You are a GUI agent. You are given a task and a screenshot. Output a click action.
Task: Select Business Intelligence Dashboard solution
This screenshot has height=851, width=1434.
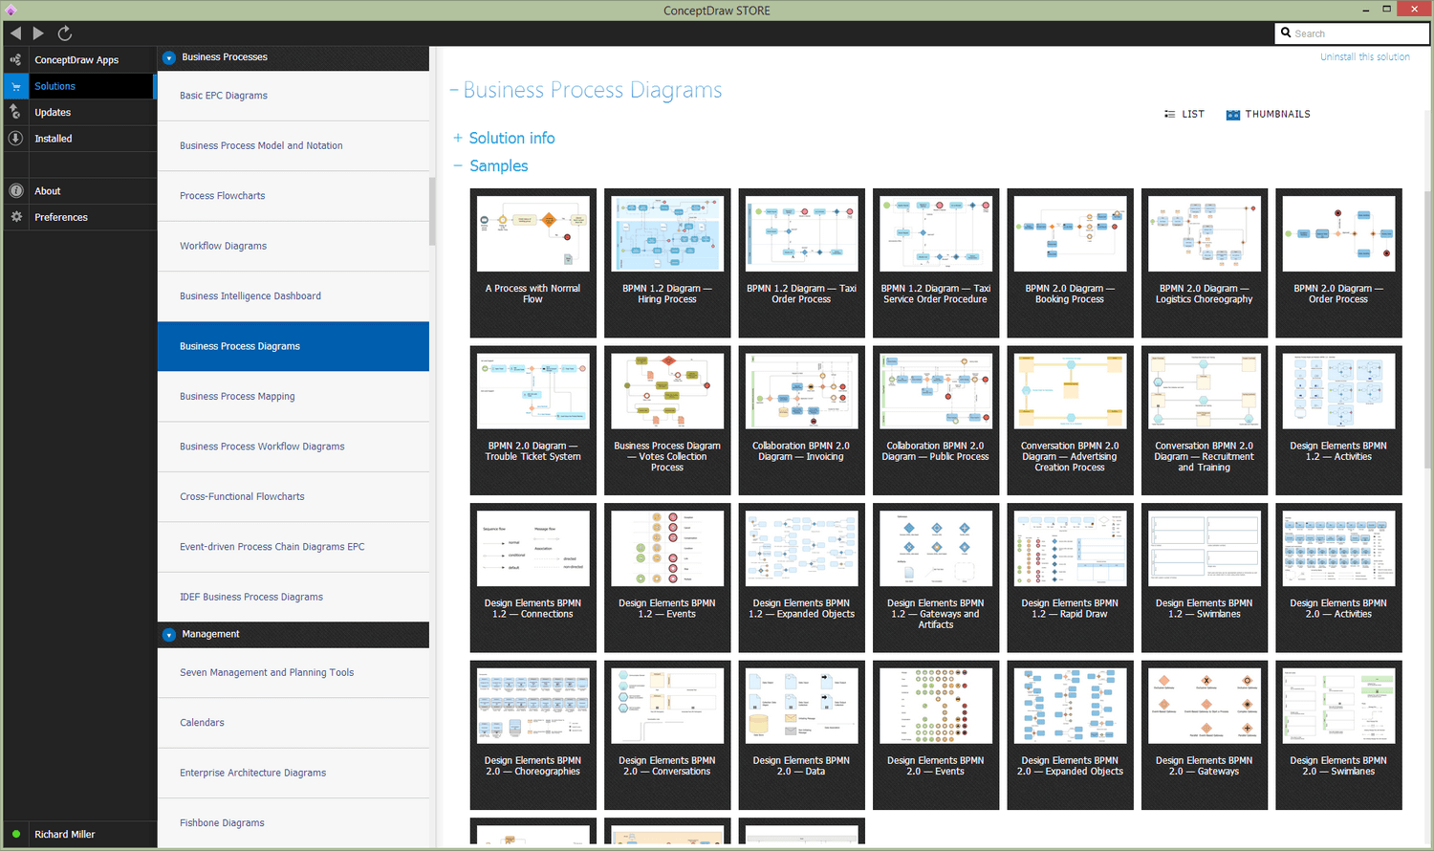293,296
